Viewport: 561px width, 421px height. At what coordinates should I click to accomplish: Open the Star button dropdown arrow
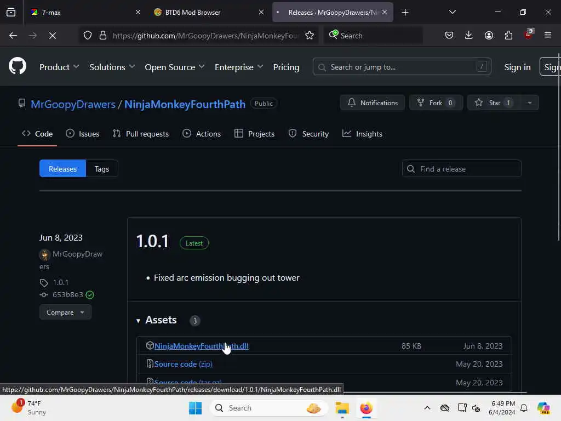[530, 103]
